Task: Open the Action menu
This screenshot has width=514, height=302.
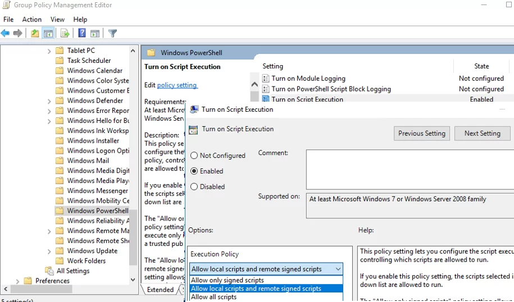Action: point(32,20)
